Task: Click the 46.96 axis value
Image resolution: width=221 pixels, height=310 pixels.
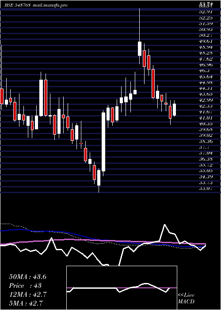Action: 206,65
